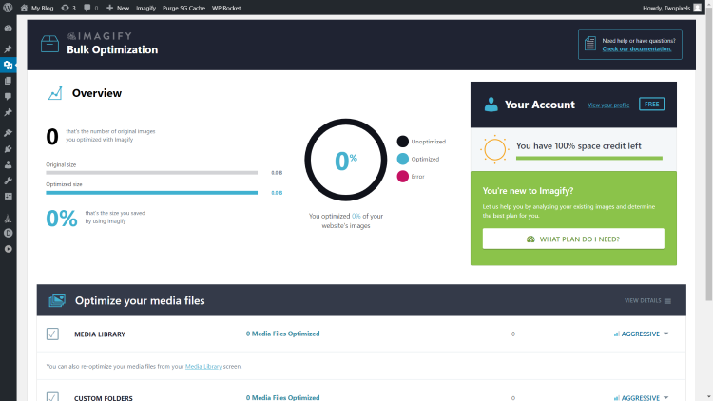
Task: Click the 'You're new to Imagify?' heading
Action: pos(528,191)
